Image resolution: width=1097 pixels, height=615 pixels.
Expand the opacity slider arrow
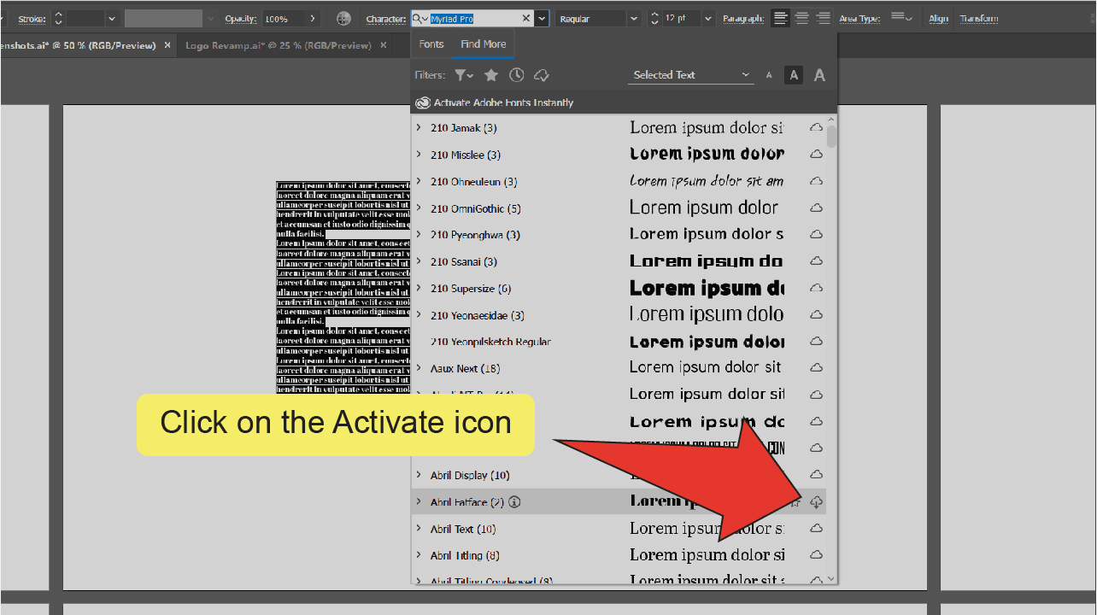coord(313,18)
